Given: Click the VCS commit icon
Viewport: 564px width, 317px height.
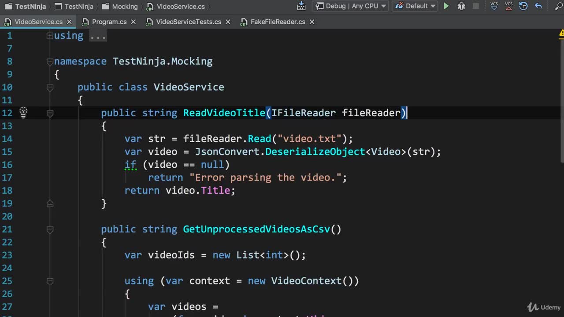Looking at the screenshot, I should [509, 6].
